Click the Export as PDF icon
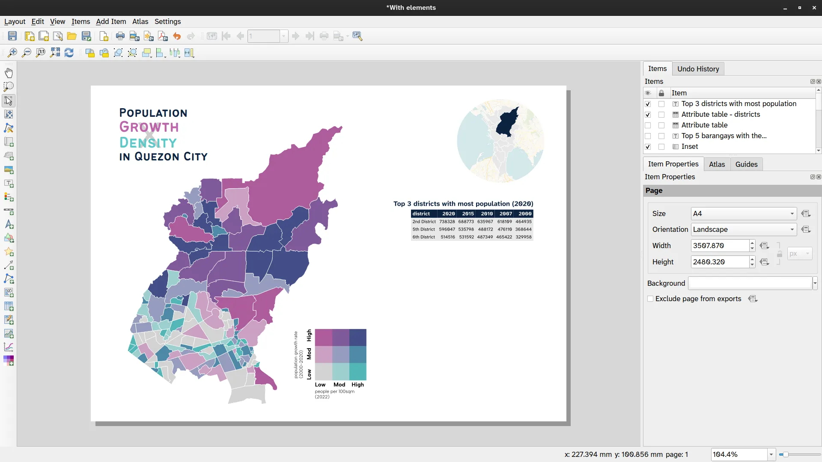822x462 pixels. click(x=163, y=36)
